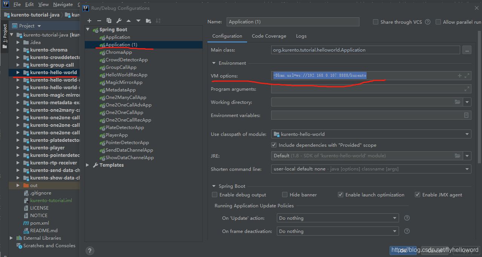Open the Navigate menu
Viewport: 482px width, 257px height.
coord(63,5)
